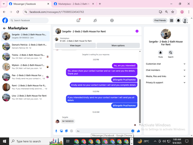Expand the Chat members section
This screenshot has width=193, height=145.
166,70
